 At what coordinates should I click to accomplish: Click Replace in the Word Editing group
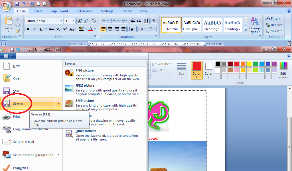pyautogui.click(x=274, y=25)
